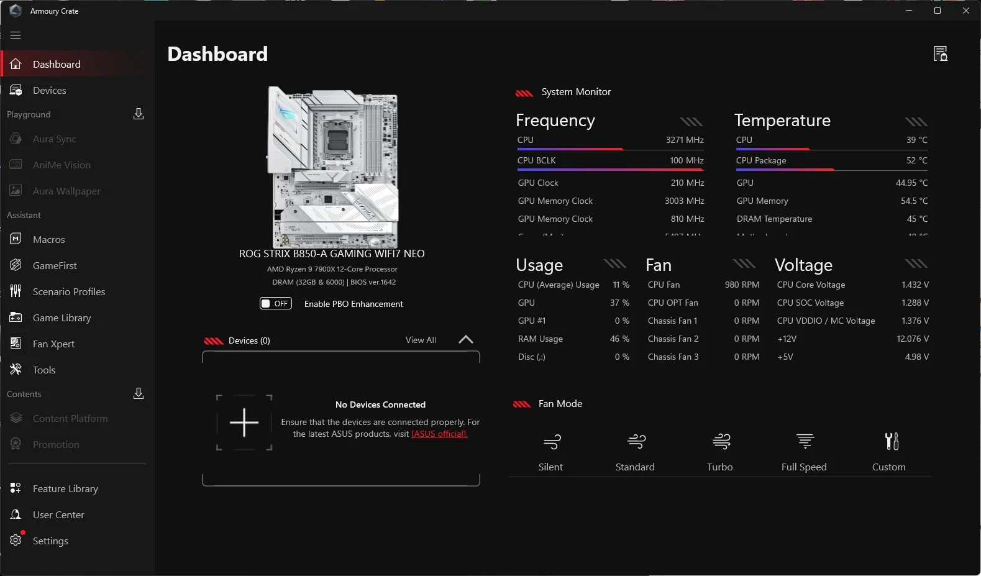Expand the Frequency monitor panel
Viewport: 981px width, 576px height.
[691, 121]
